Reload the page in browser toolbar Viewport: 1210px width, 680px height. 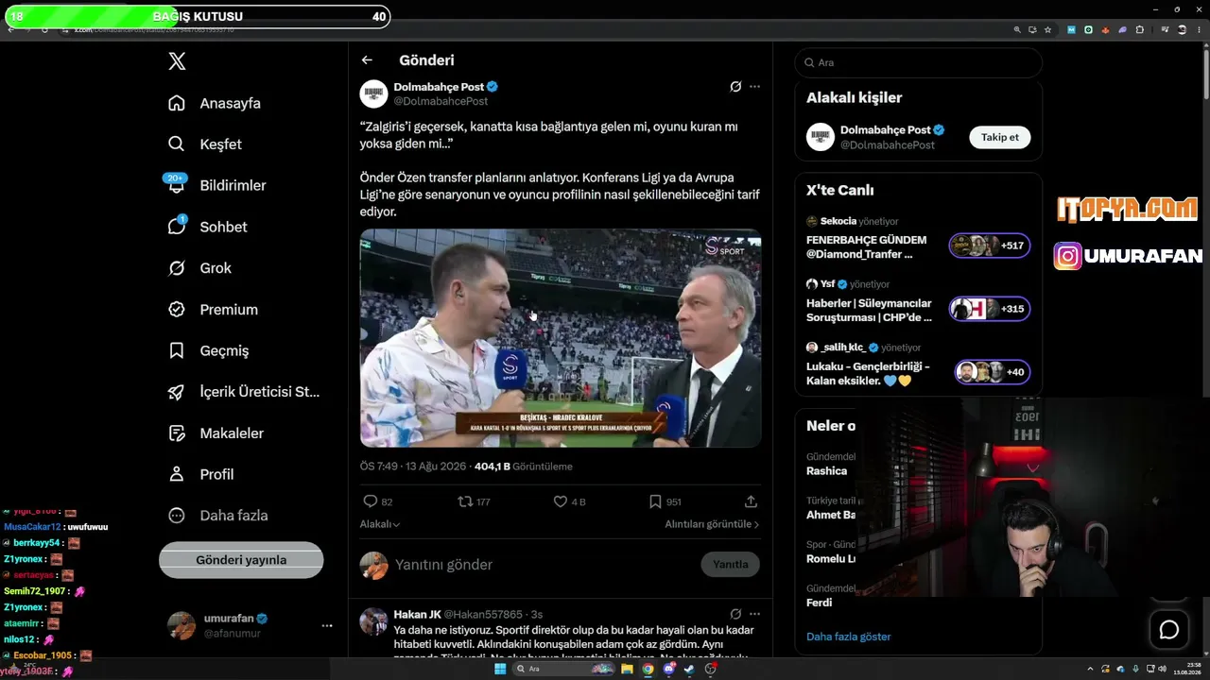click(x=43, y=29)
